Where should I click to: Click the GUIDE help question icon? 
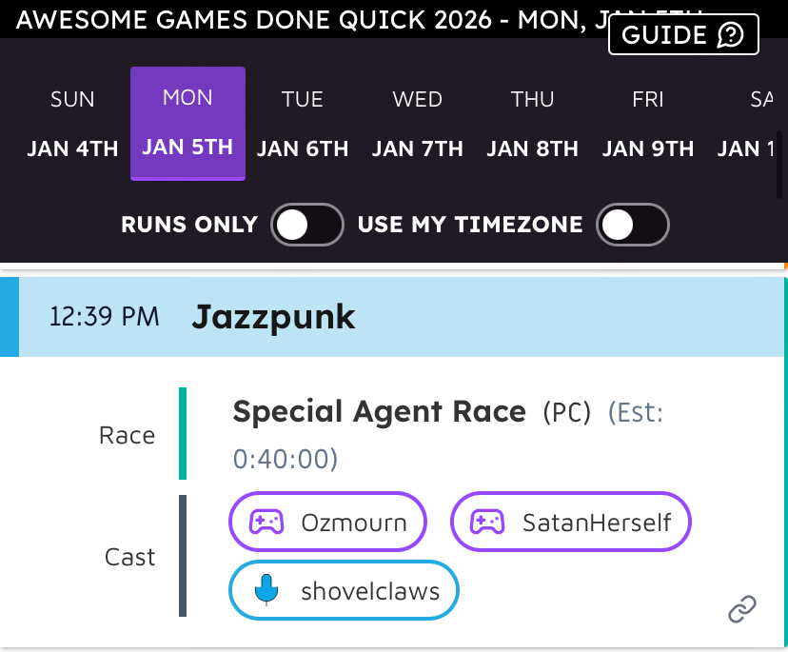click(x=731, y=35)
